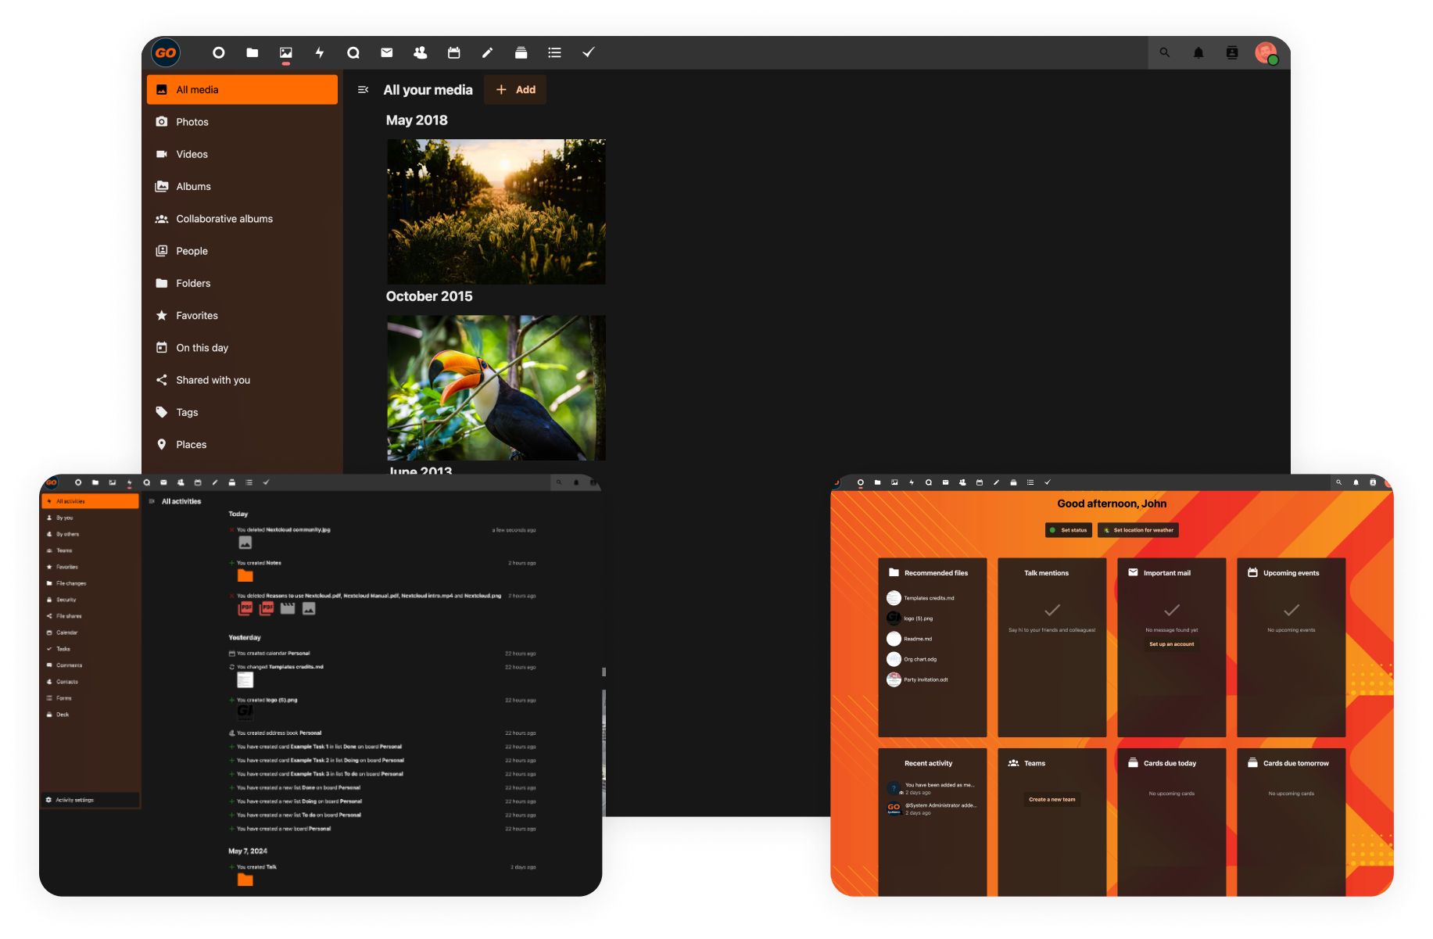
Task: Open the Mail envelope icon
Action: click(386, 52)
